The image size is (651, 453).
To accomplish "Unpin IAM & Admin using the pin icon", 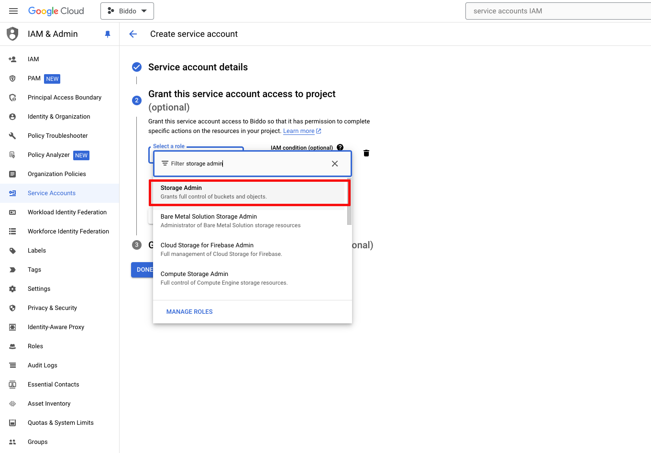I will coord(108,34).
